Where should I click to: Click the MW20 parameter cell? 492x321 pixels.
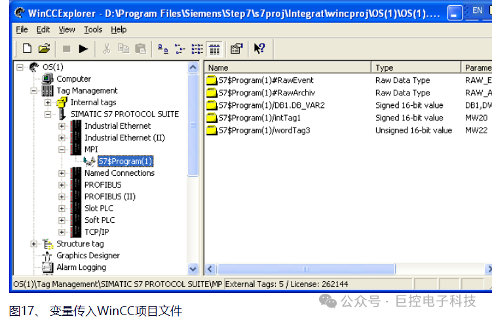click(476, 118)
